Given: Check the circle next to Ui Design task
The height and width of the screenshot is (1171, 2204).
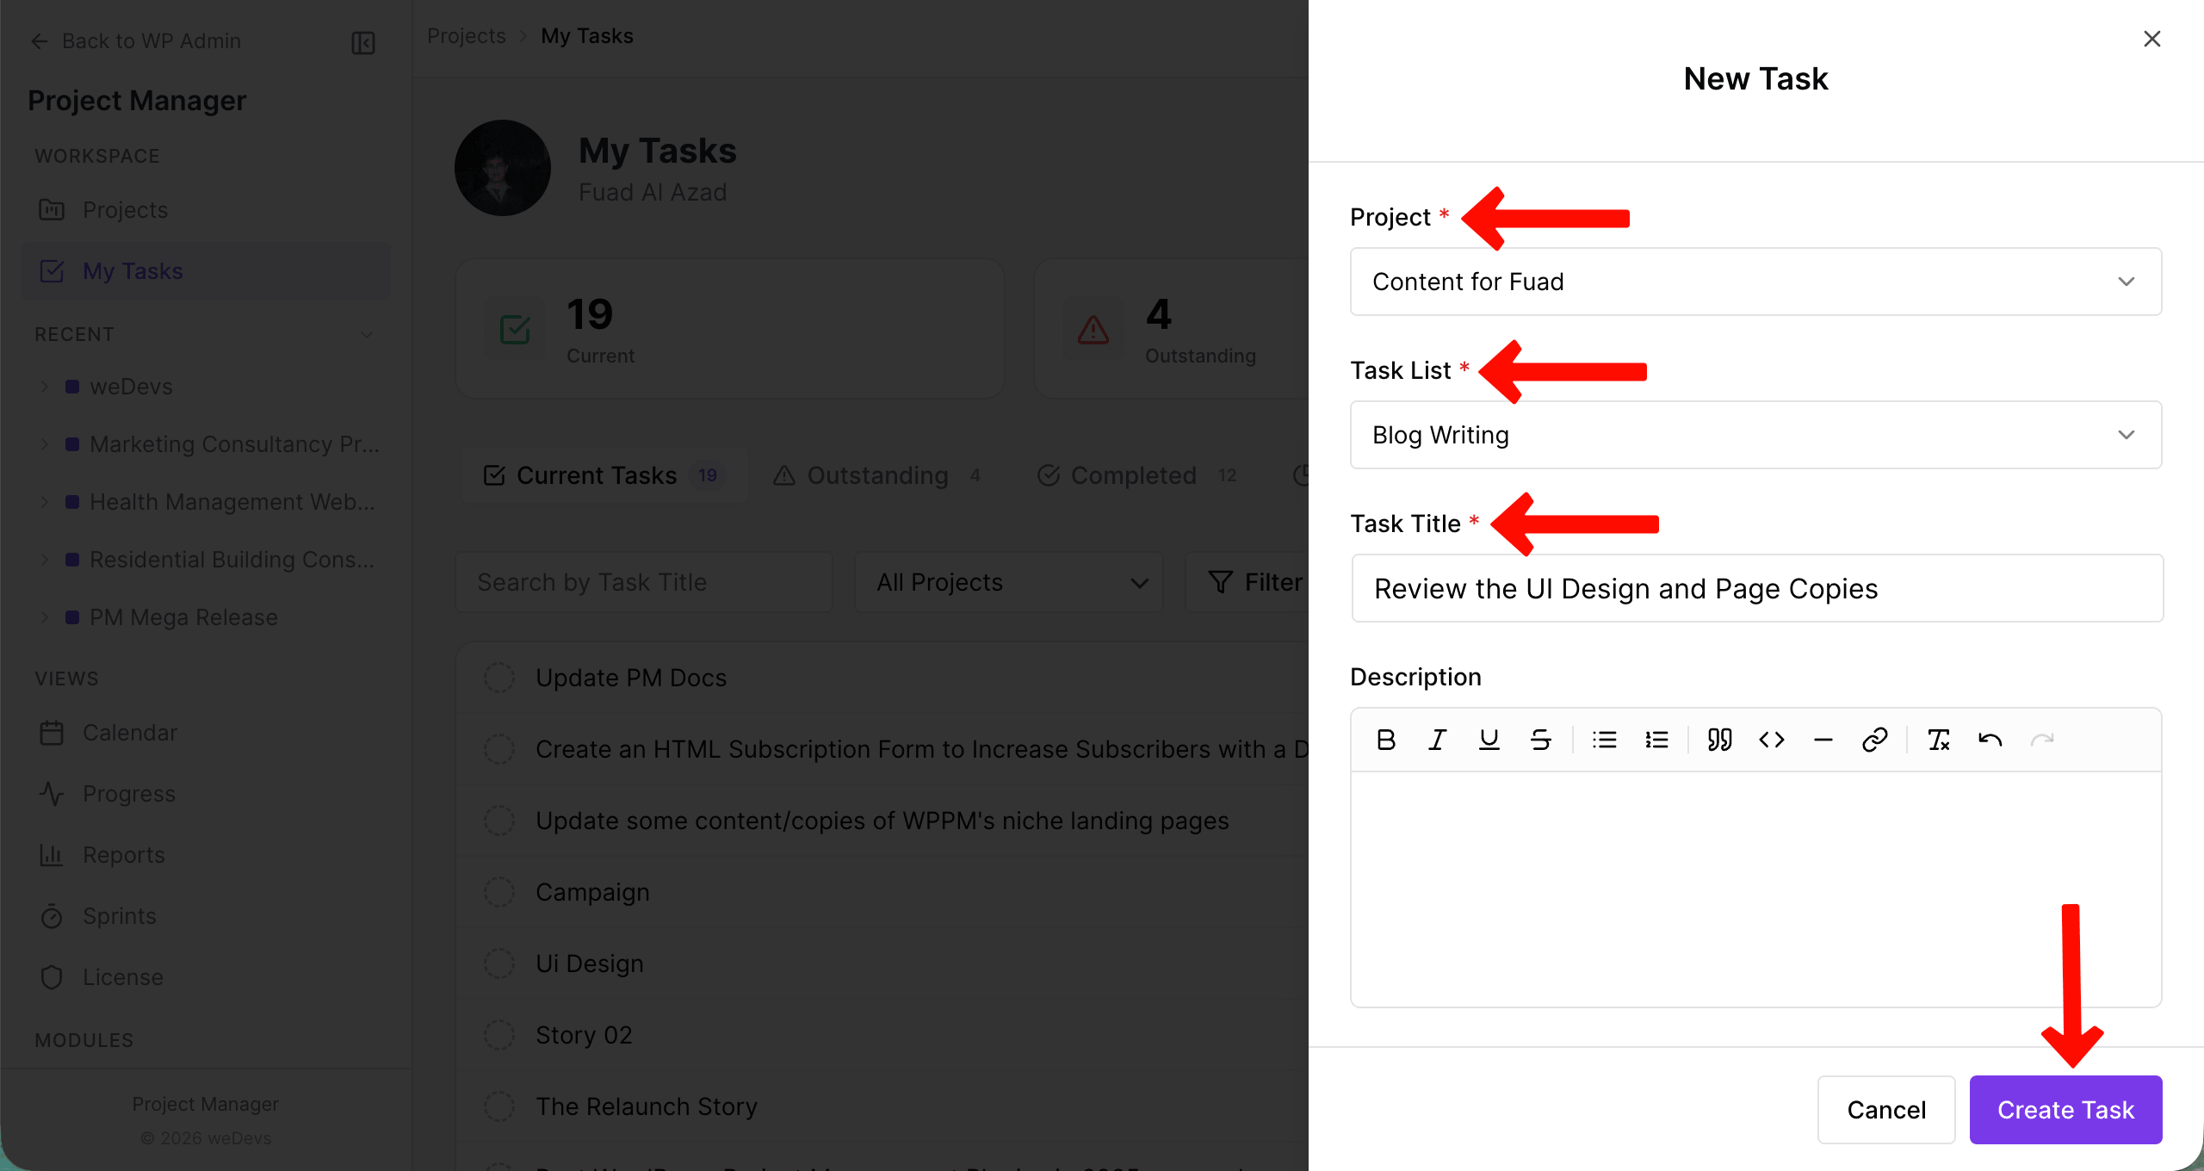Looking at the screenshot, I should pyautogui.click(x=499, y=963).
